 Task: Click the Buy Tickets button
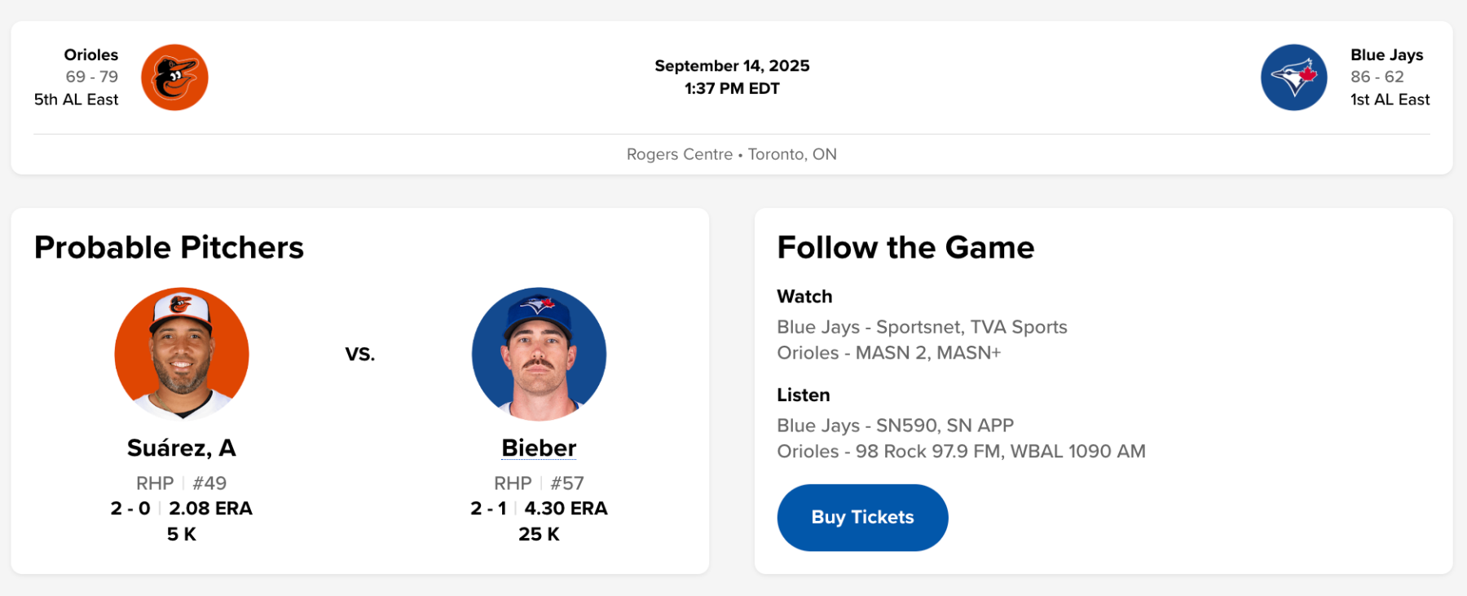point(862,518)
